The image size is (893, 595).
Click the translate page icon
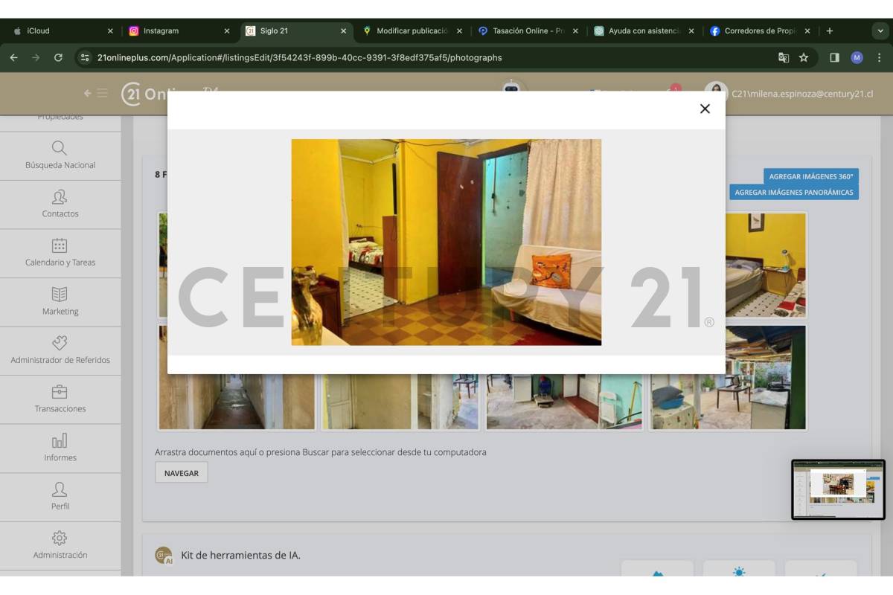[784, 57]
